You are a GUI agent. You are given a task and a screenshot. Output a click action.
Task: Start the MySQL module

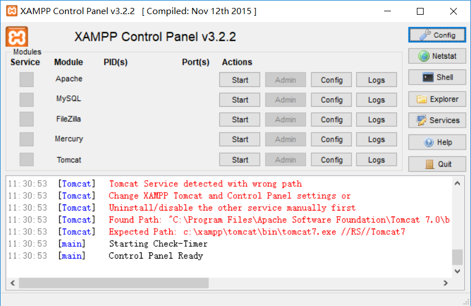click(x=240, y=99)
